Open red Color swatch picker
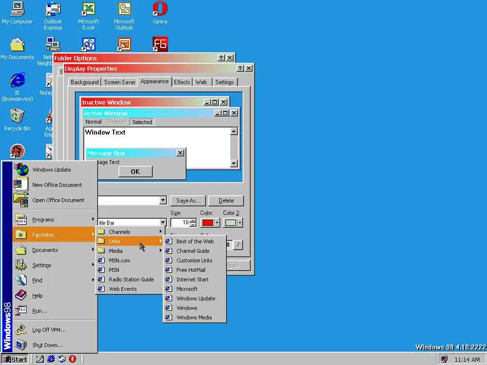This screenshot has width=487, height=365. [210, 222]
